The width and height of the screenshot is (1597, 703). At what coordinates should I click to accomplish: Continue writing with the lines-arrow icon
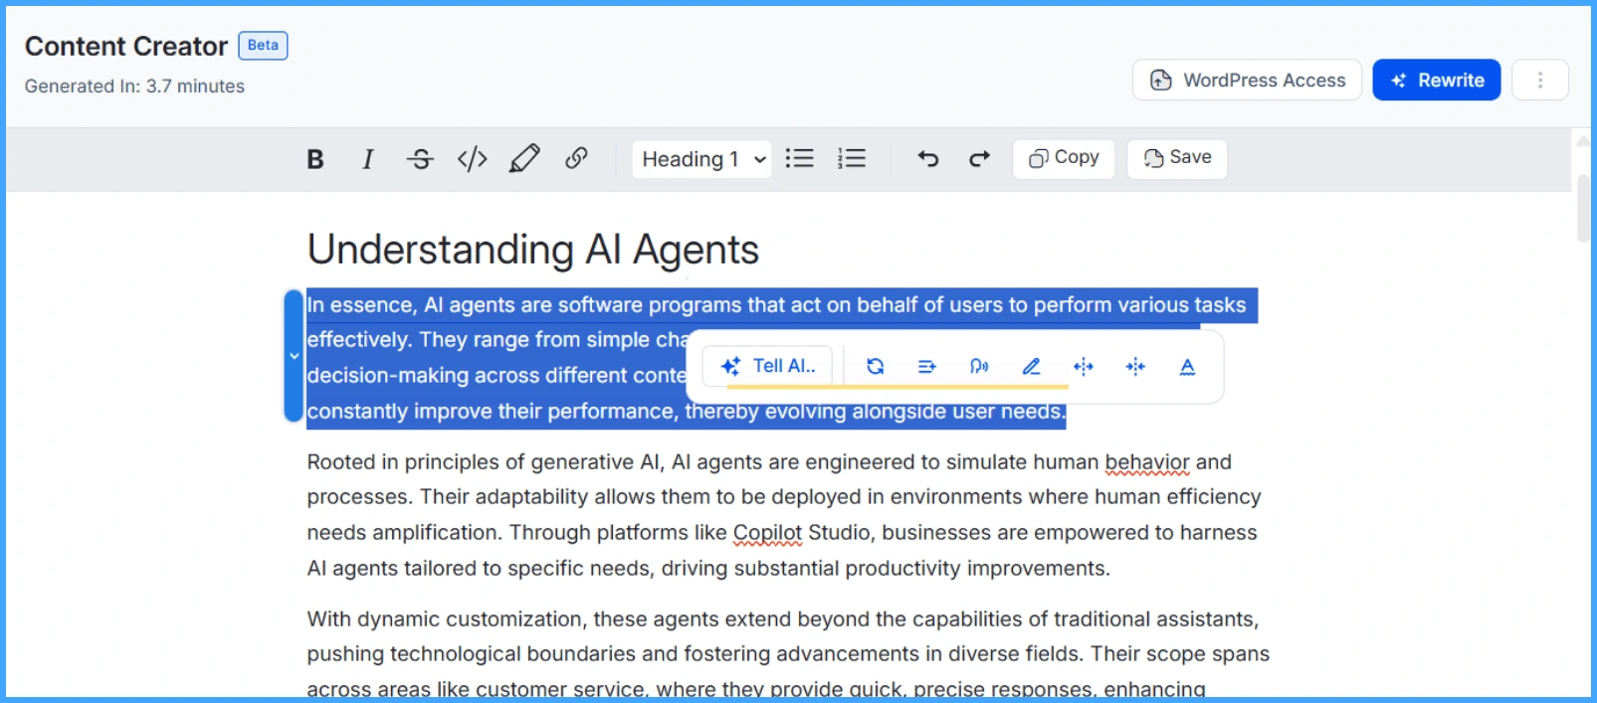[927, 367]
